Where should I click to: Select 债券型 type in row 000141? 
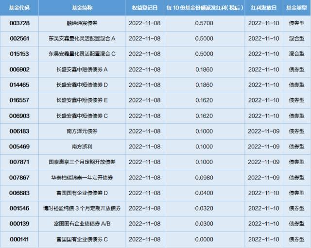(297, 239)
